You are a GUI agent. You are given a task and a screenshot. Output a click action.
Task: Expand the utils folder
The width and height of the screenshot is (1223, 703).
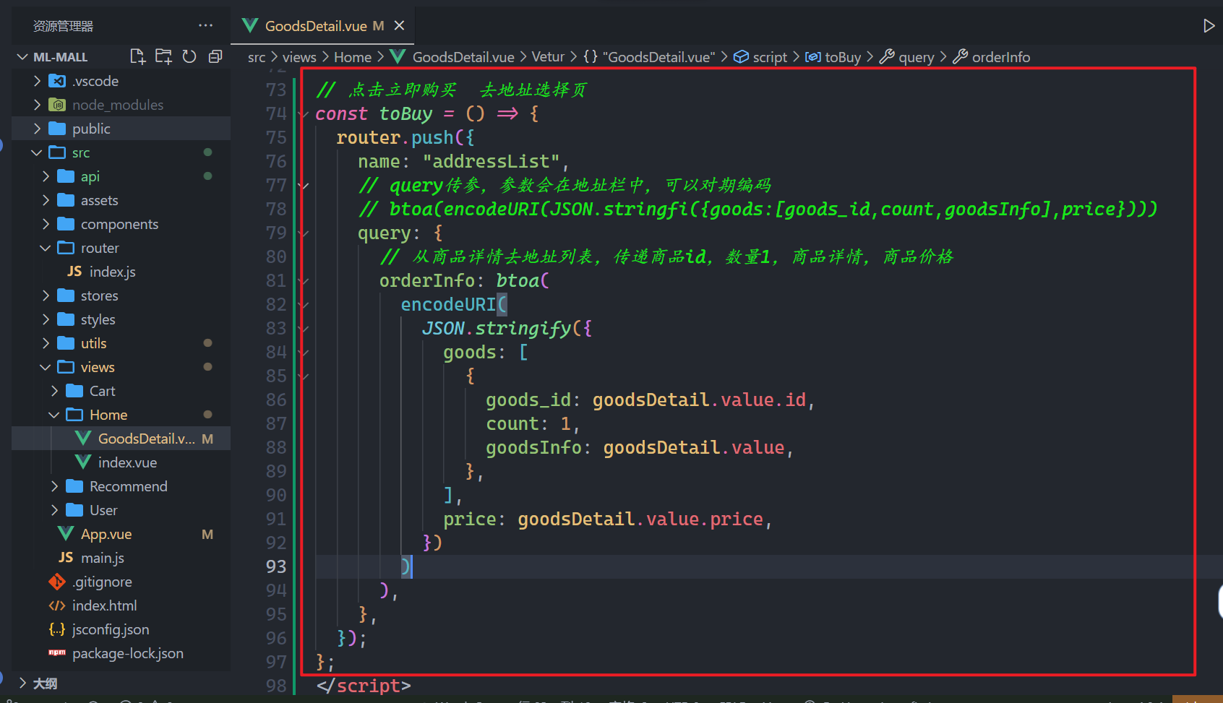46,343
